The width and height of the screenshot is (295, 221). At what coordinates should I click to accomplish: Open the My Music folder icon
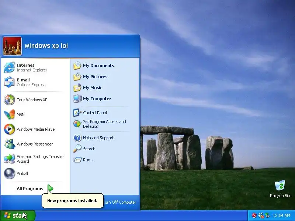coord(77,88)
